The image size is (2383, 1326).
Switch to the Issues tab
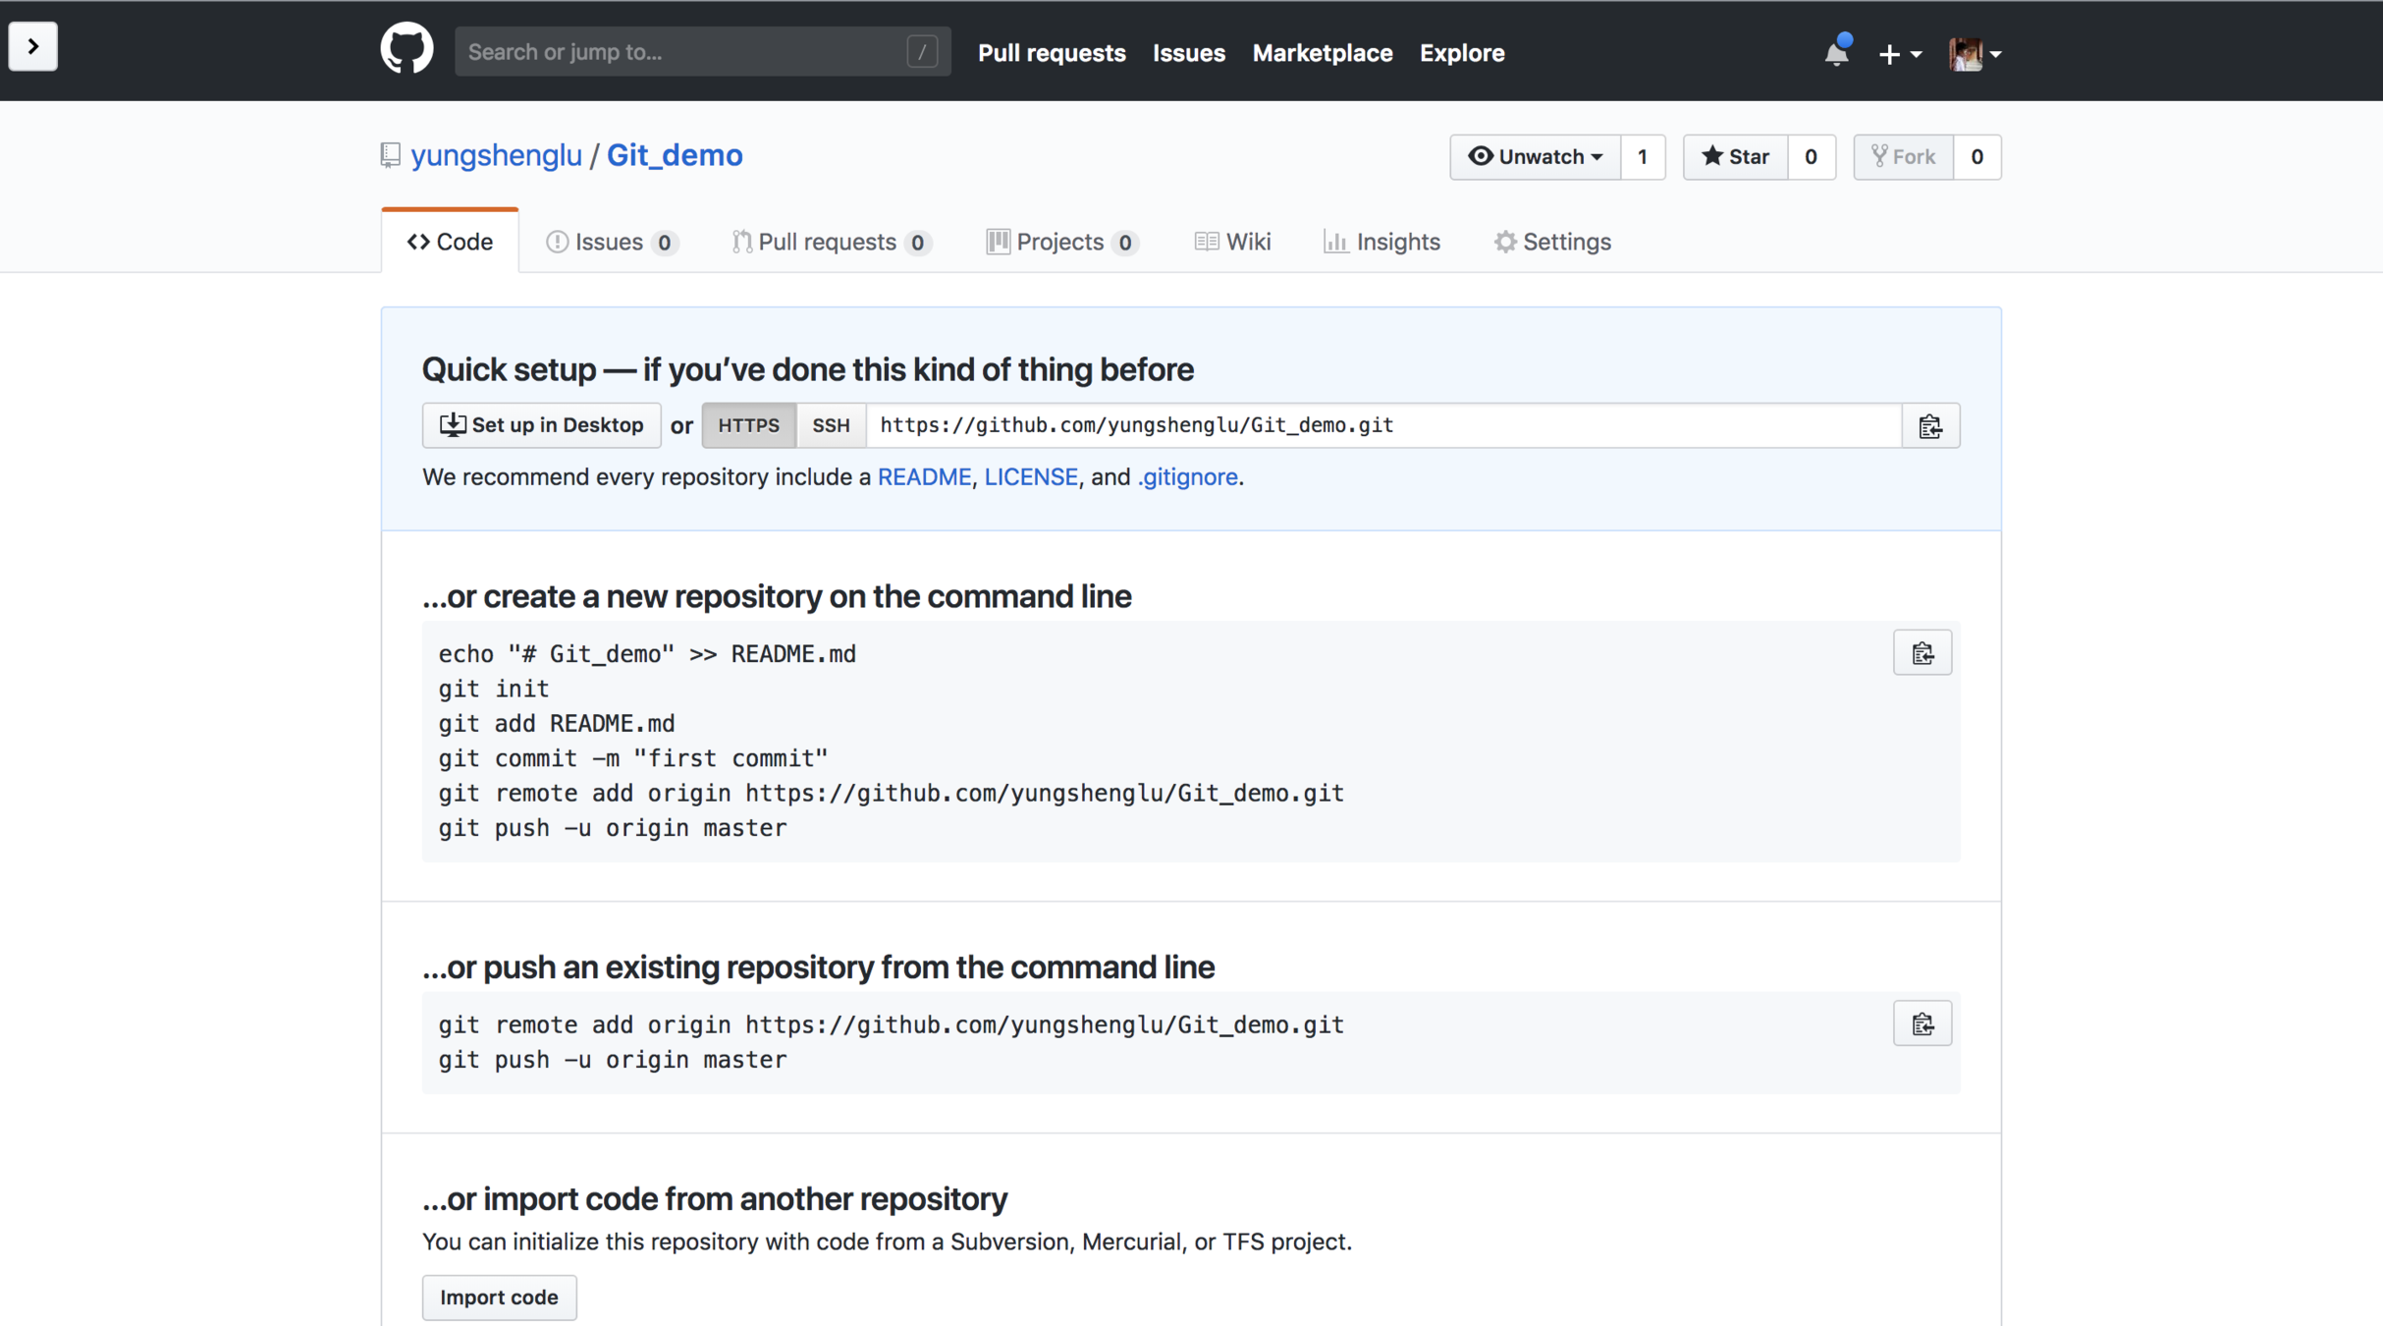coord(610,242)
